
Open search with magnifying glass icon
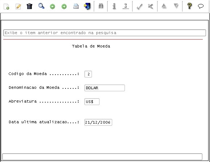pyautogui.click(x=41, y=6)
